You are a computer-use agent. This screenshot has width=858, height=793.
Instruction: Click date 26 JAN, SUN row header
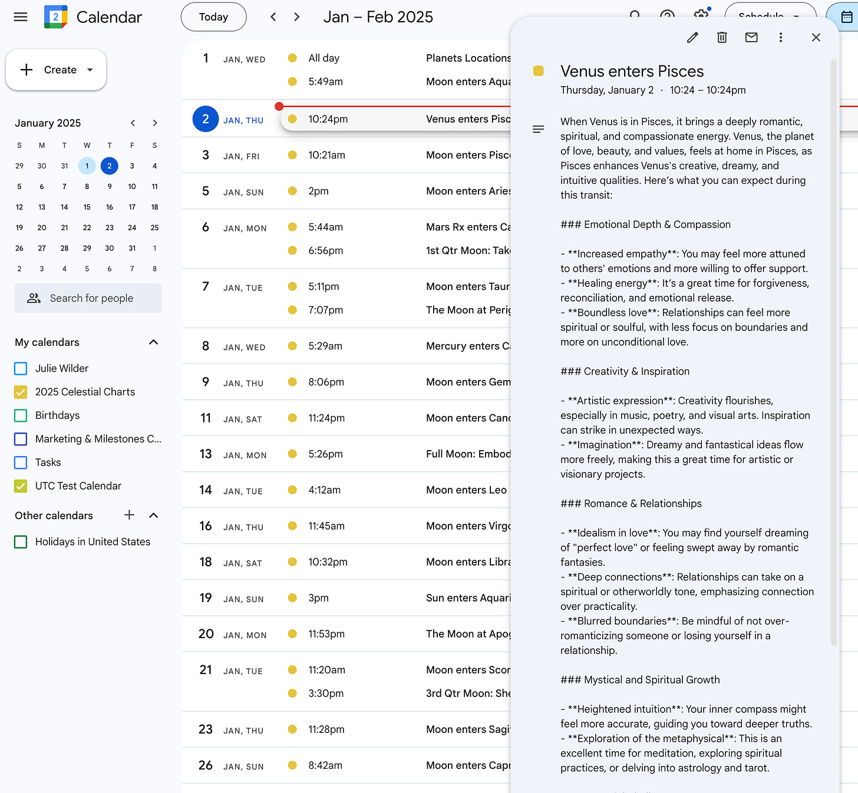(x=232, y=765)
